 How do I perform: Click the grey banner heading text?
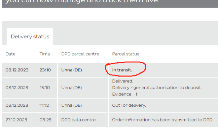(82, 1)
